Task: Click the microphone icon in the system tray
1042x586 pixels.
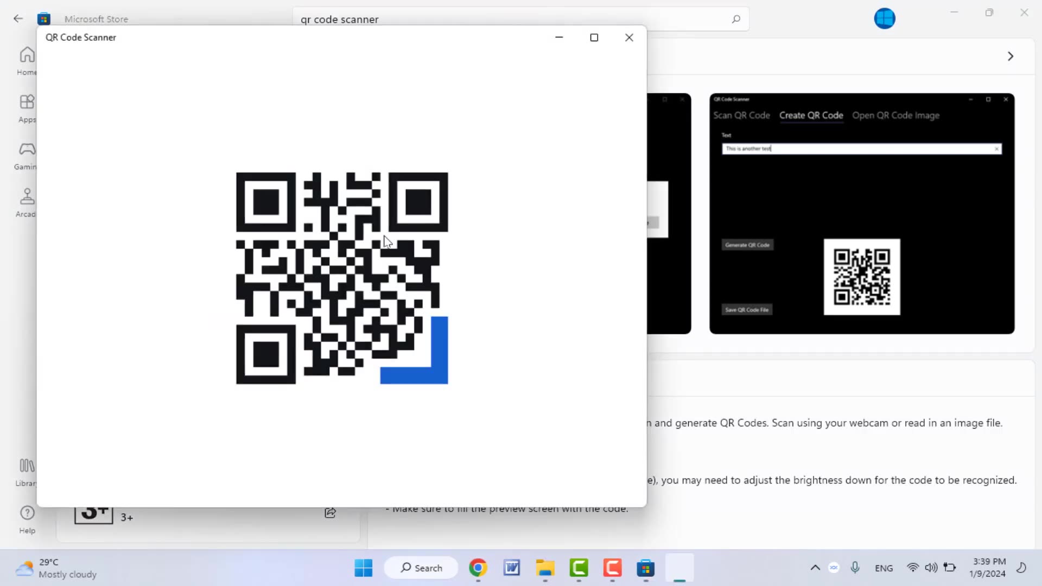Action: click(x=855, y=568)
